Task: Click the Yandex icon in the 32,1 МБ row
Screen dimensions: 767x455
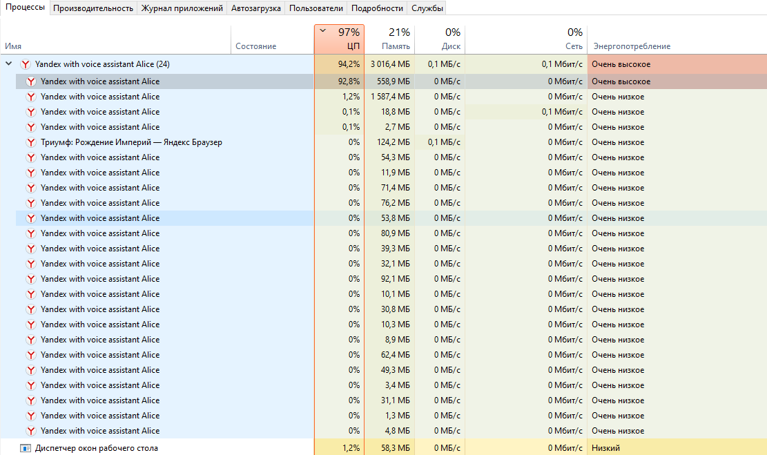Action: [x=31, y=264]
